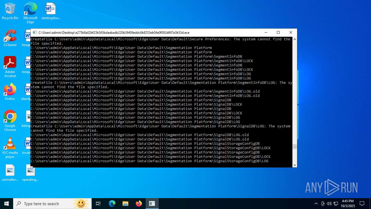This screenshot has height=209, width=371.
Task: Open Edge from the taskbar
Action: [112, 204]
